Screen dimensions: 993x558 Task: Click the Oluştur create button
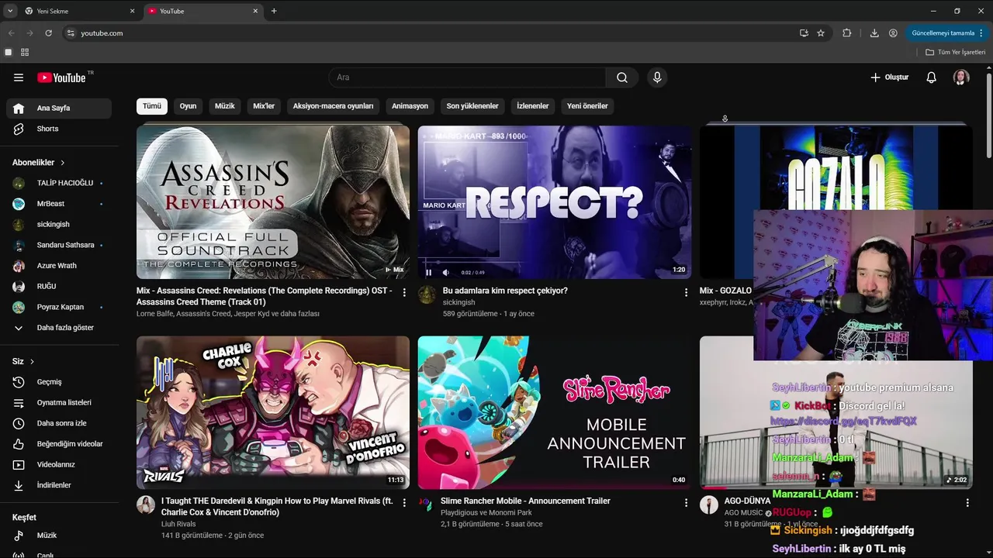coord(889,77)
